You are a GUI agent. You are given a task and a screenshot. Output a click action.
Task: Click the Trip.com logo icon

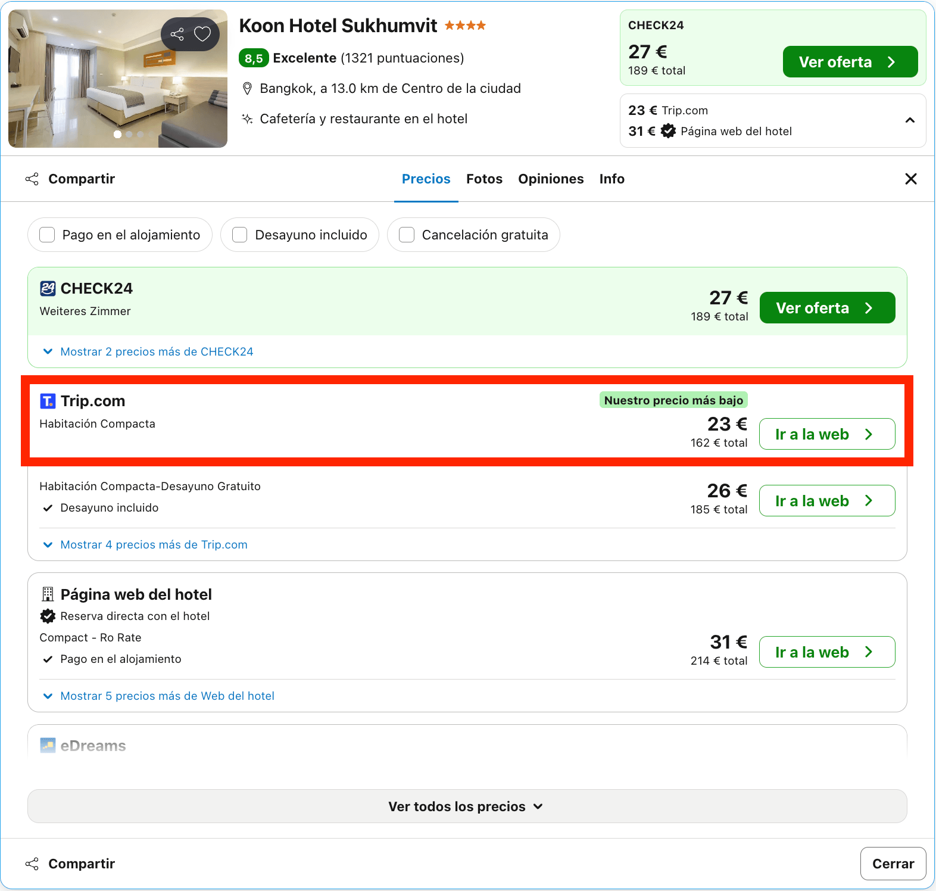(x=48, y=401)
